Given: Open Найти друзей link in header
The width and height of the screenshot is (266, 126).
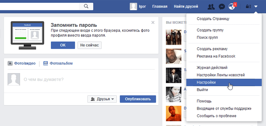Looking at the screenshot, I should click(x=186, y=7).
